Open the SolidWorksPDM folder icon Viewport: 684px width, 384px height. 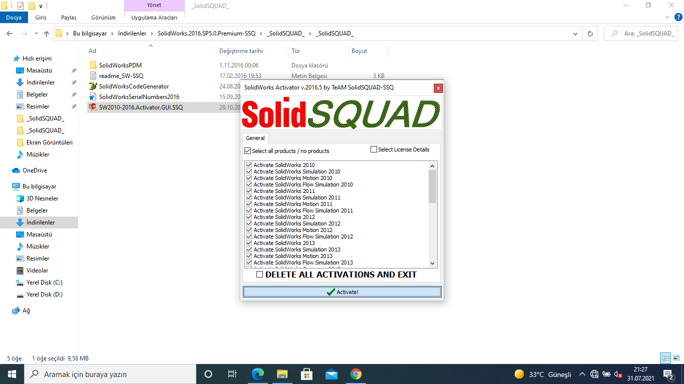pos(93,65)
